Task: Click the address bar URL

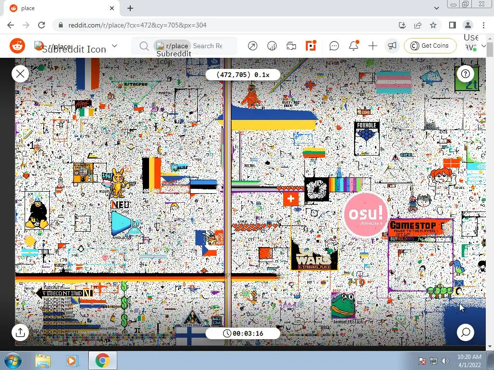Action: (x=137, y=25)
